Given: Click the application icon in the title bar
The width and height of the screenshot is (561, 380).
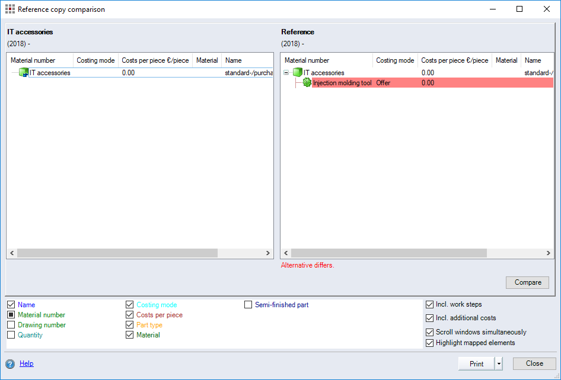Looking at the screenshot, I should coord(10,9).
